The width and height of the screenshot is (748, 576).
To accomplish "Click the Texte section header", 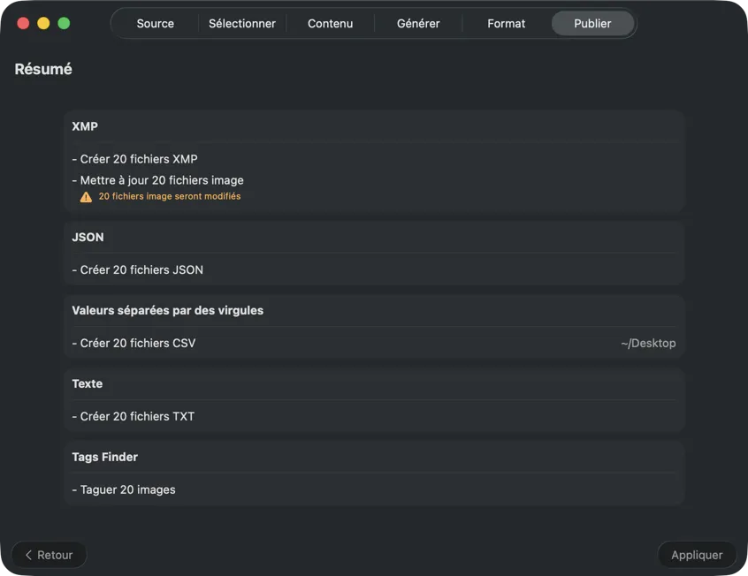I will click(x=87, y=383).
